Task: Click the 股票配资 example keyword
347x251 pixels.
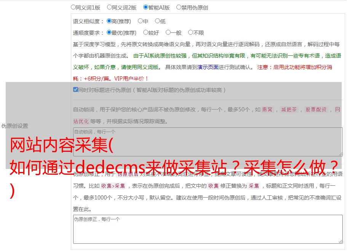Action: [316, 109]
